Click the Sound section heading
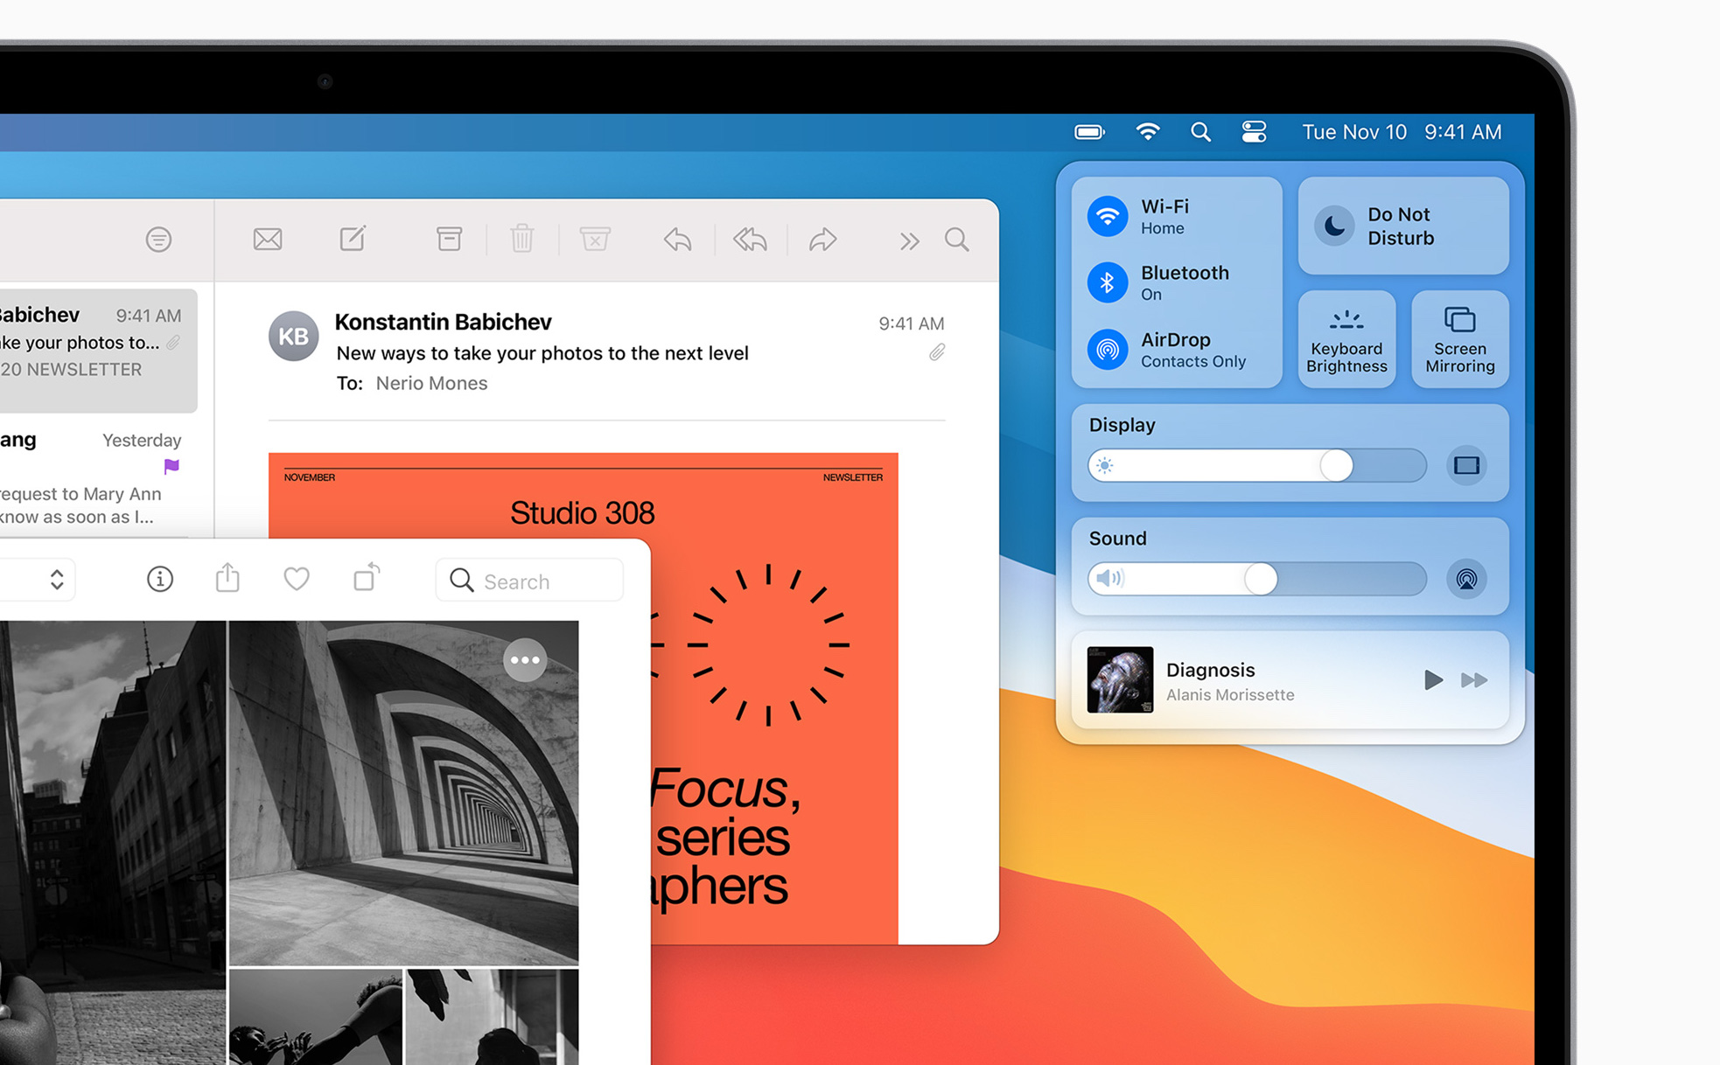The width and height of the screenshot is (1720, 1065). [1117, 539]
